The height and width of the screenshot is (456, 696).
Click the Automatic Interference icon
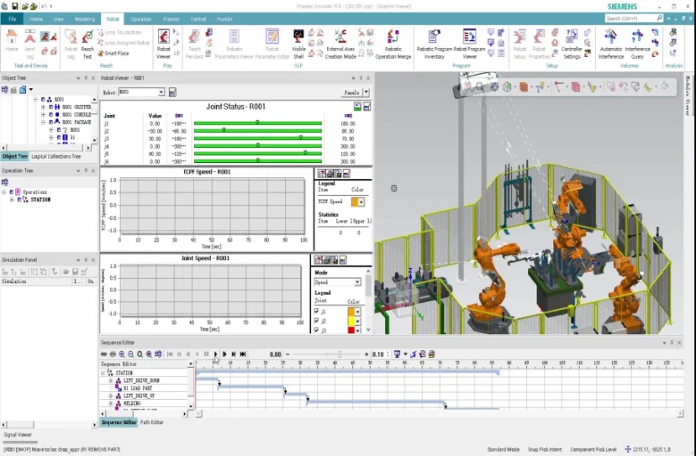[610, 42]
